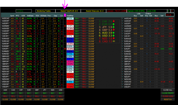Click CLOSE under the USD basket
Image resolution: width=178 pixels, height=105 pixels.
pos(60,100)
